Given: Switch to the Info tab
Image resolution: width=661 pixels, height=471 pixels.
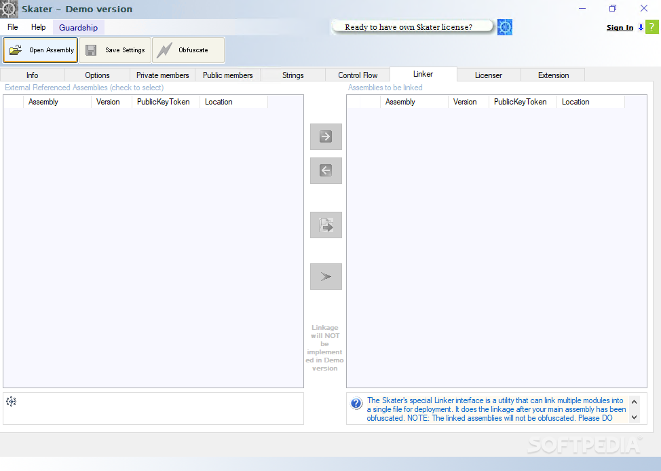Looking at the screenshot, I should coord(33,75).
